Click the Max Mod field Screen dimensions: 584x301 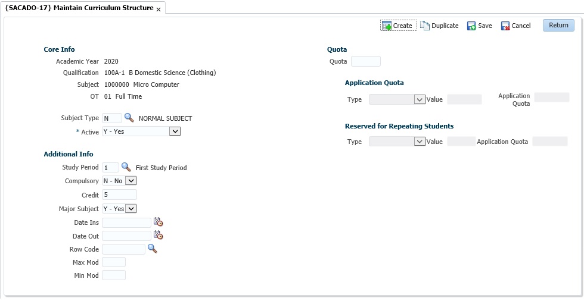click(114, 262)
